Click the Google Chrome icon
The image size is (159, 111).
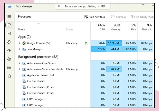[24, 43]
